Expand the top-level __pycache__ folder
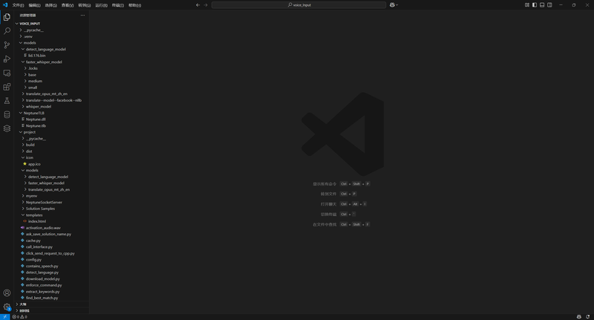The height and width of the screenshot is (320, 594). coord(51,30)
